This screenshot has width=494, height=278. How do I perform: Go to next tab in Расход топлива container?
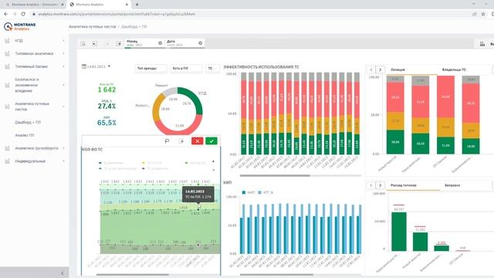381,185
